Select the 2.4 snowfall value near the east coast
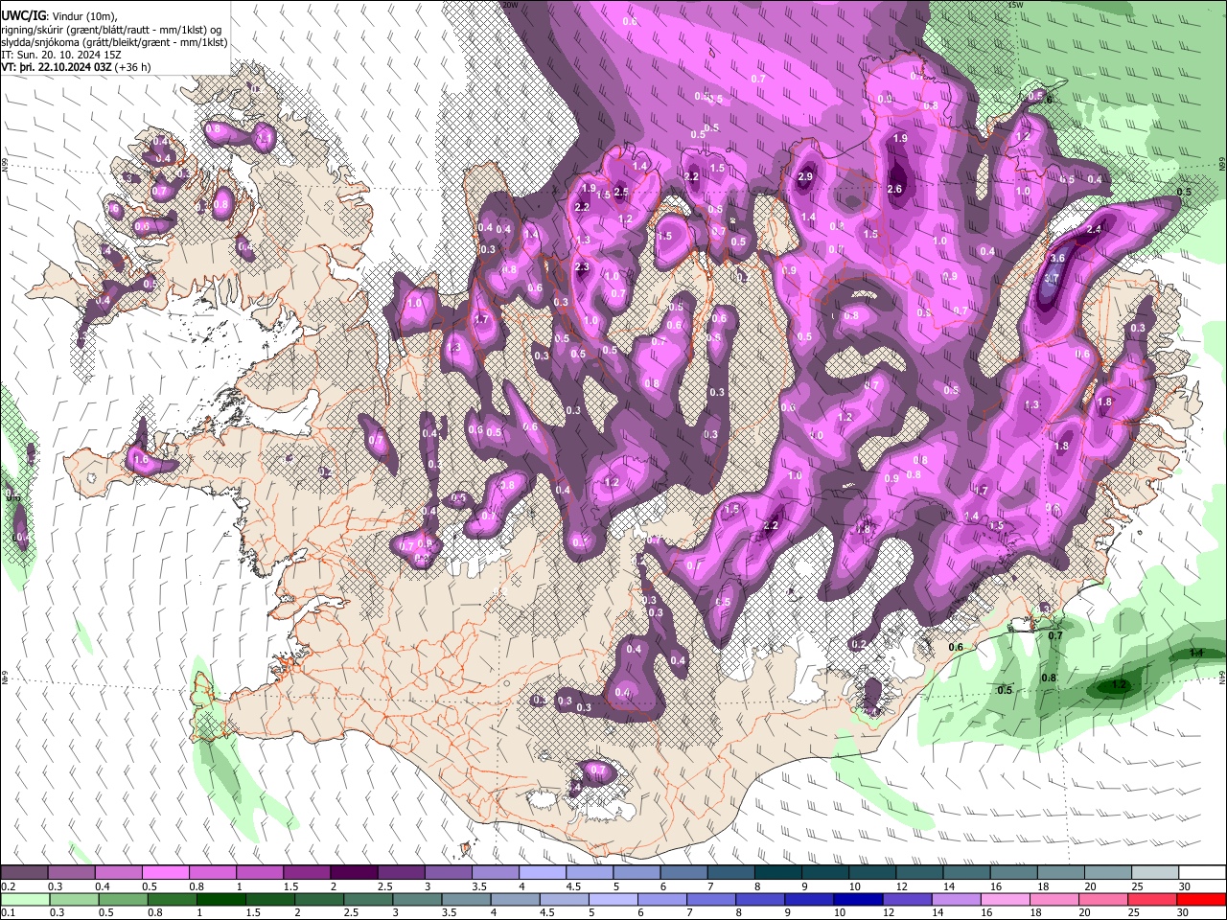The height and width of the screenshot is (920, 1227). (1095, 228)
